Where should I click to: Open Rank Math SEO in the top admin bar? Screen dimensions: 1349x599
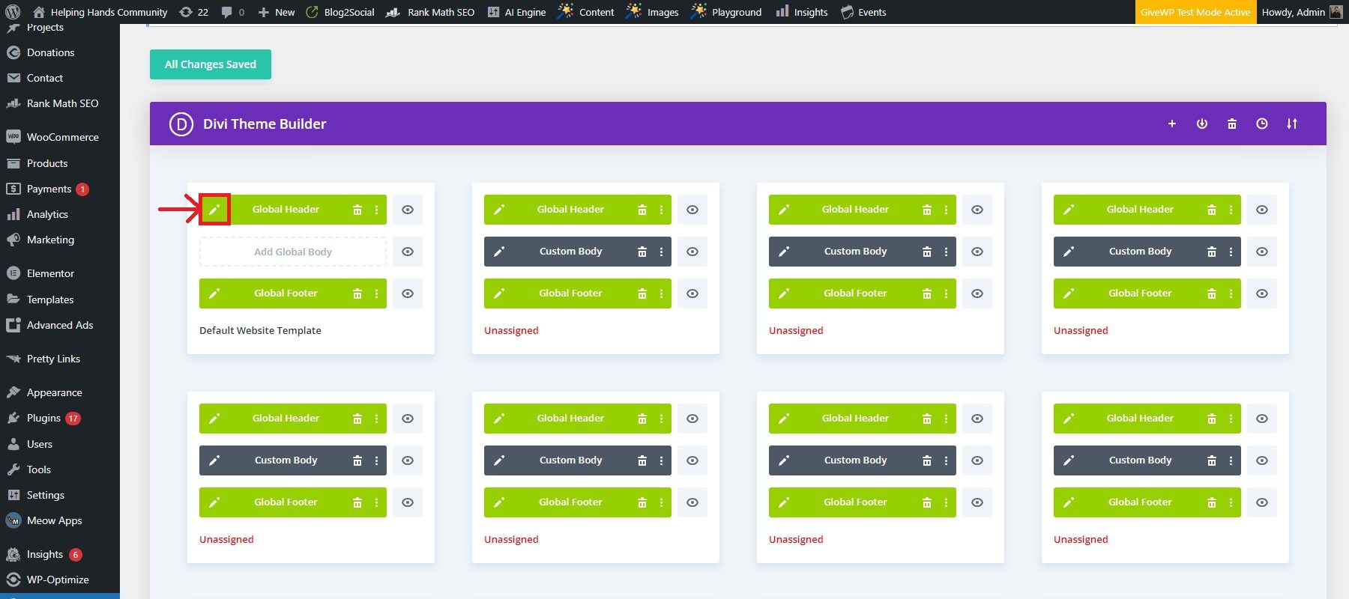click(x=431, y=12)
